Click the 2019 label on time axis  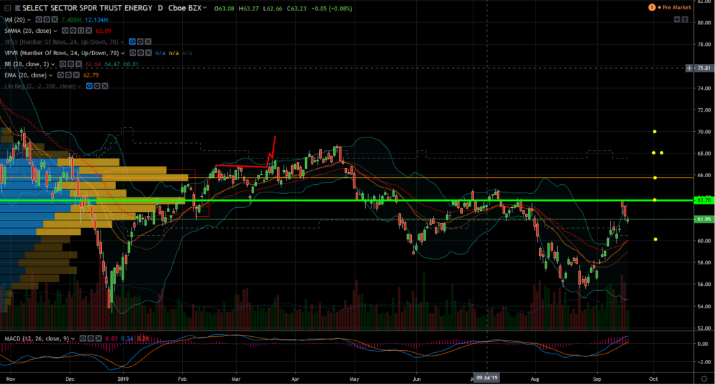[x=123, y=379]
